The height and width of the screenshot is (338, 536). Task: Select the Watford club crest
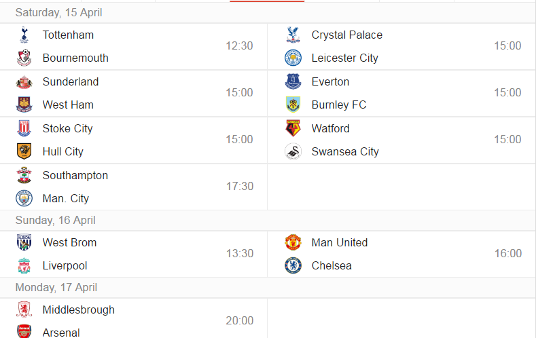293,128
